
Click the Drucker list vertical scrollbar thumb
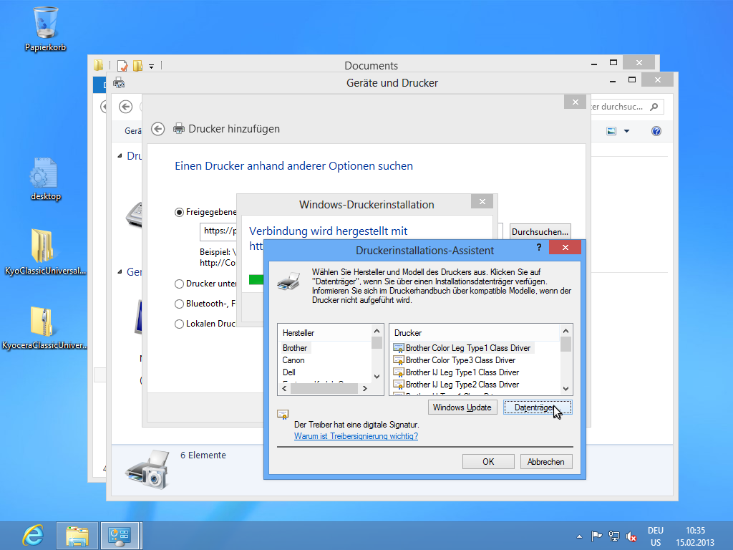[x=565, y=344]
